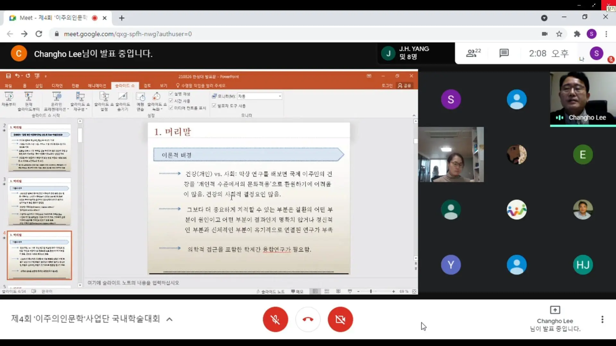Toggle the use timings checkbox
The image size is (616, 346).
pos(171,101)
